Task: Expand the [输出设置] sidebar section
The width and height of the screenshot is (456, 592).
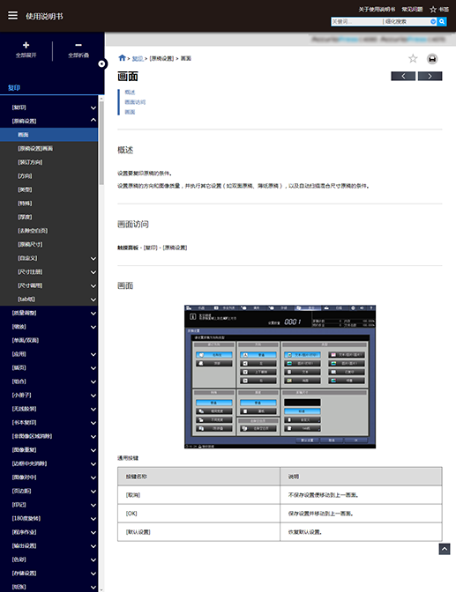Action: coord(93,546)
